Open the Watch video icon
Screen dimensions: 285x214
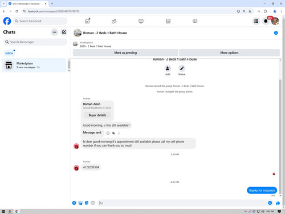141,21
